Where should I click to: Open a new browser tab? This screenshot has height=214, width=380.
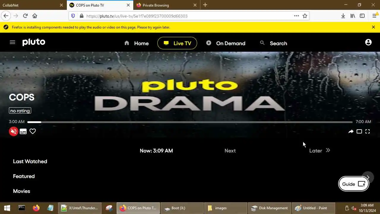[x=205, y=5]
